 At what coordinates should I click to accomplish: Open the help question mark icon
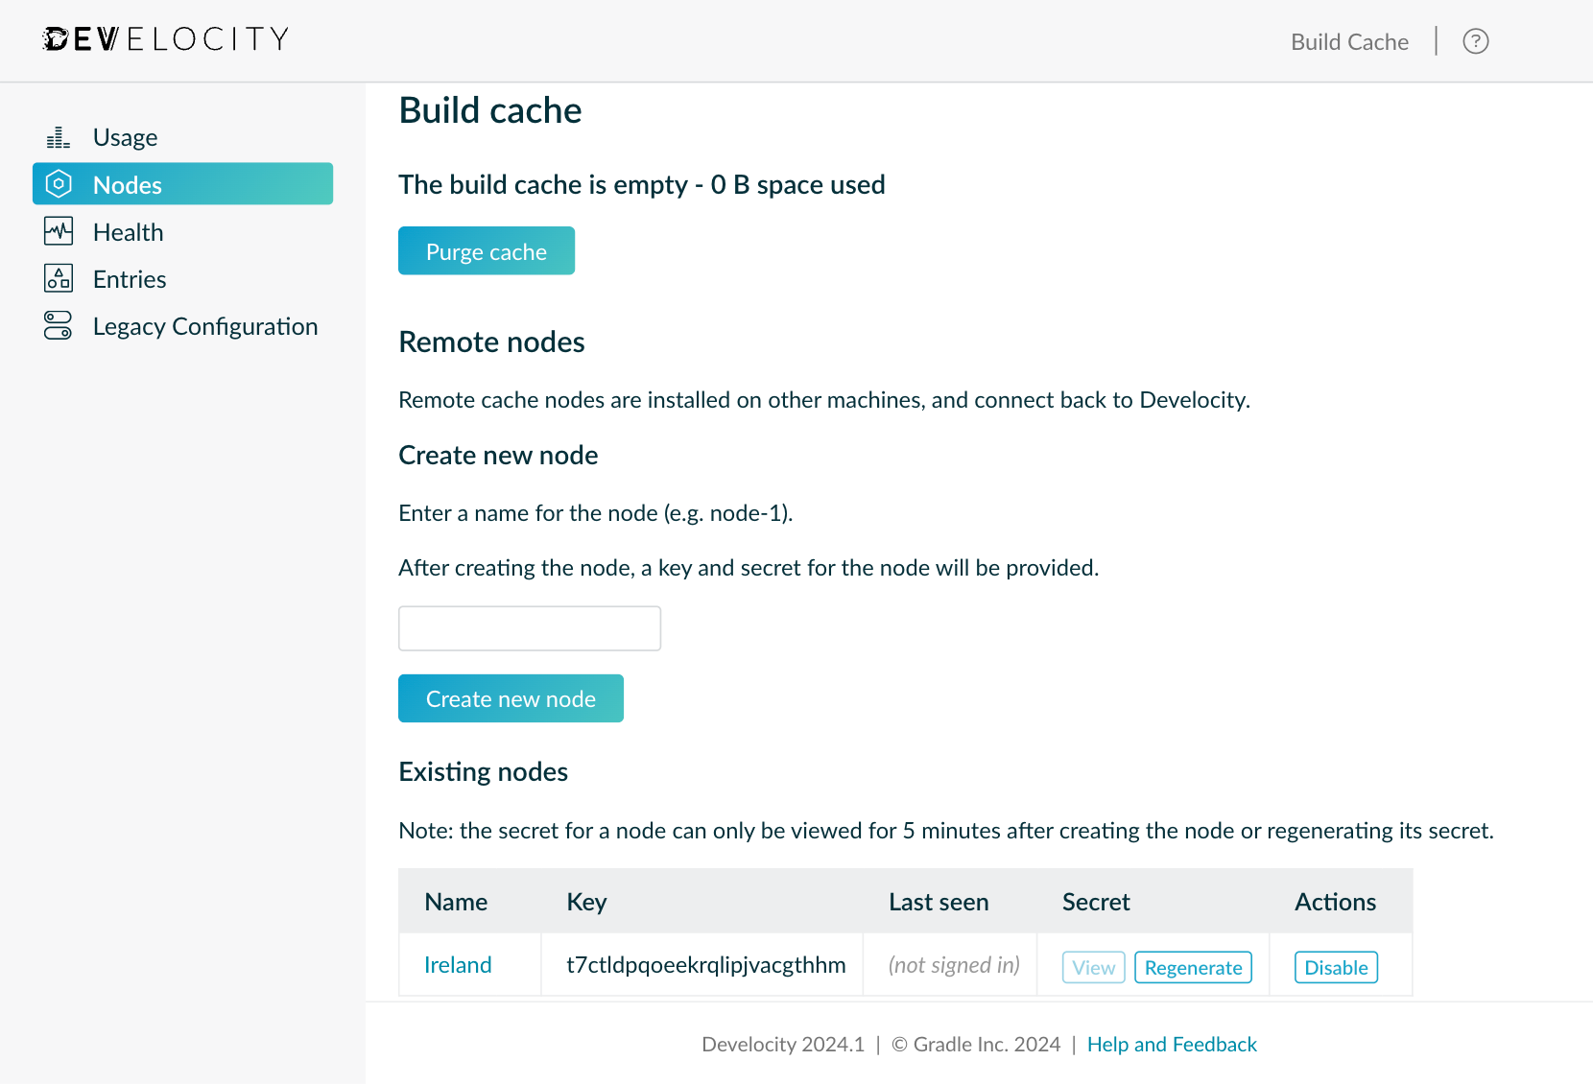coord(1475,40)
